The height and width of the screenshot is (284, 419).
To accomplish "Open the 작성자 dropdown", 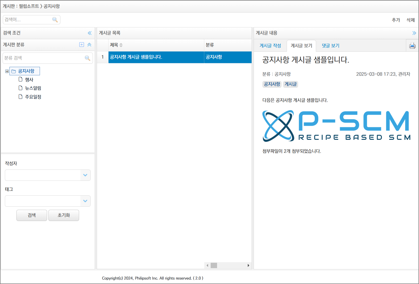I will 85,175.
